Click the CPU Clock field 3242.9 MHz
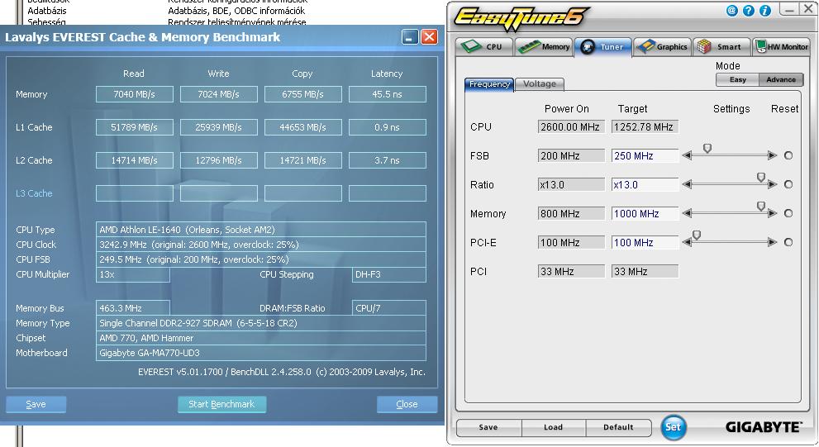Viewport: 819px width, 447px height. point(260,245)
